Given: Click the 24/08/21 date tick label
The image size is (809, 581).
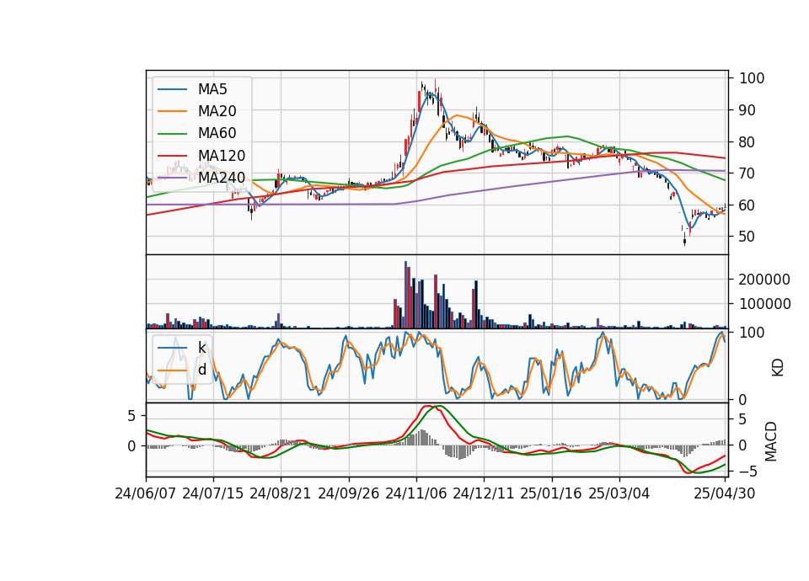Looking at the screenshot, I should point(281,493).
